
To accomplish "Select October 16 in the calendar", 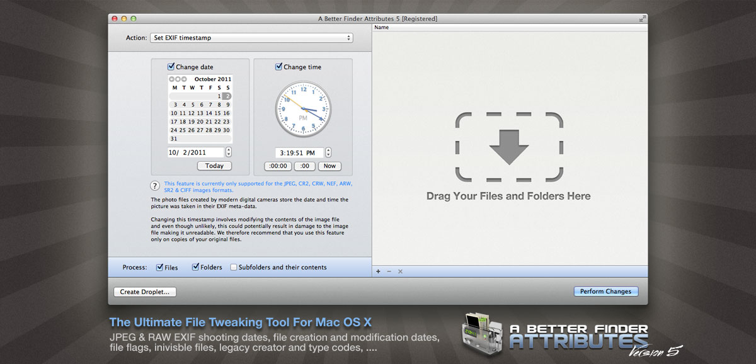I will point(227,113).
